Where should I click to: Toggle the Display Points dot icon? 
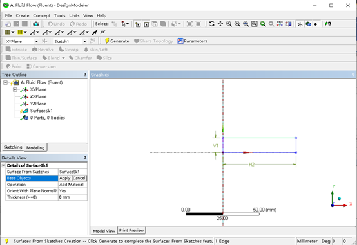tap(316, 24)
